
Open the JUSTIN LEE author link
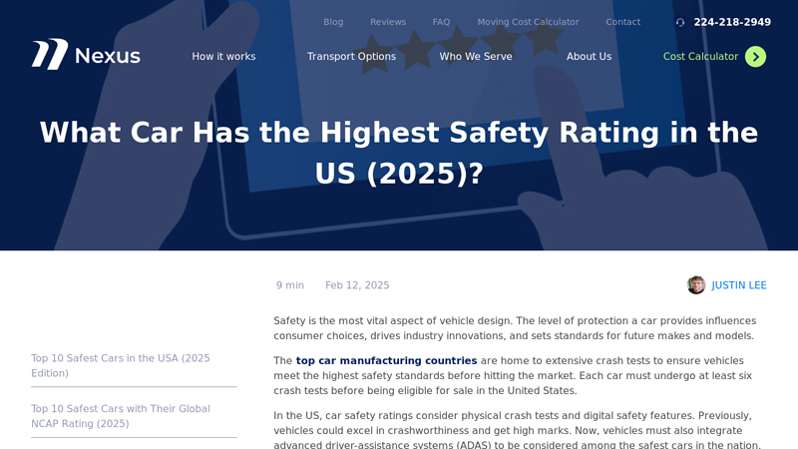(739, 285)
